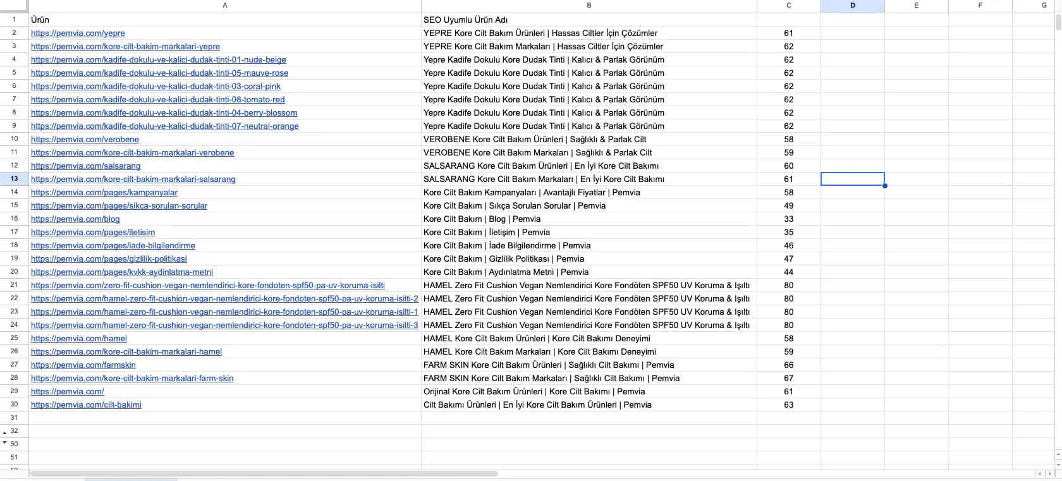The width and height of the screenshot is (1062, 481).
Task: Open the kore-cilt-bakim-markalari-farm-skin link
Action: 132,378
